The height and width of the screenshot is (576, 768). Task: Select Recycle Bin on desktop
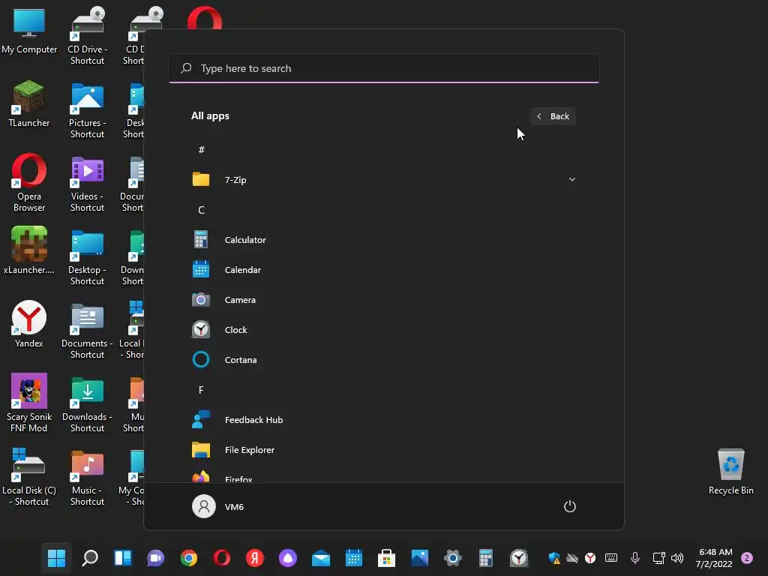pyautogui.click(x=730, y=472)
